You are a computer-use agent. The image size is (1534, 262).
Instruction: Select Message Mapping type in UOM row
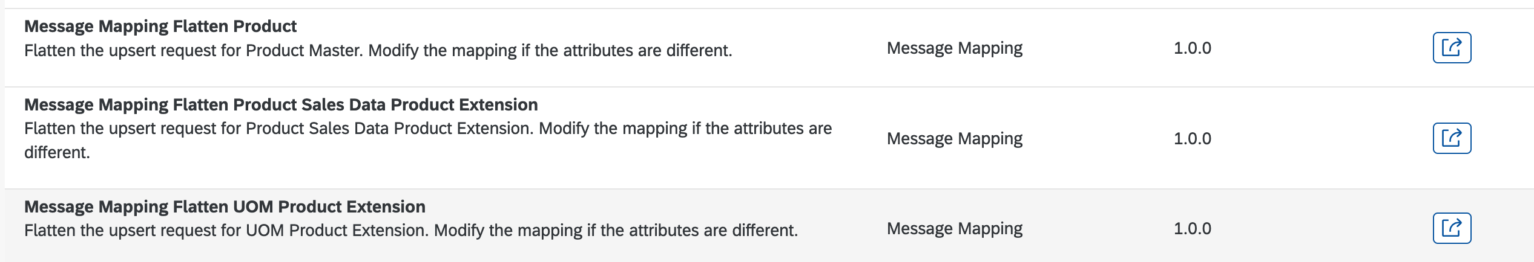pyautogui.click(x=954, y=229)
